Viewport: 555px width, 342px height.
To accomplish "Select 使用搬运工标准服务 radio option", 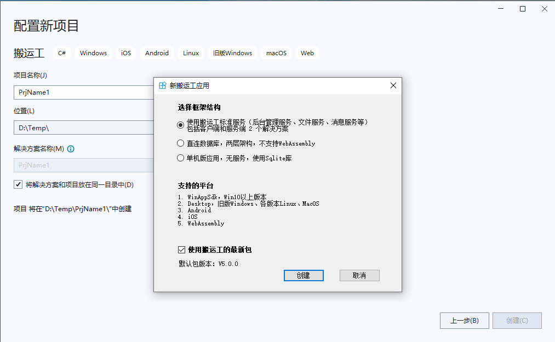I will pos(181,125).
